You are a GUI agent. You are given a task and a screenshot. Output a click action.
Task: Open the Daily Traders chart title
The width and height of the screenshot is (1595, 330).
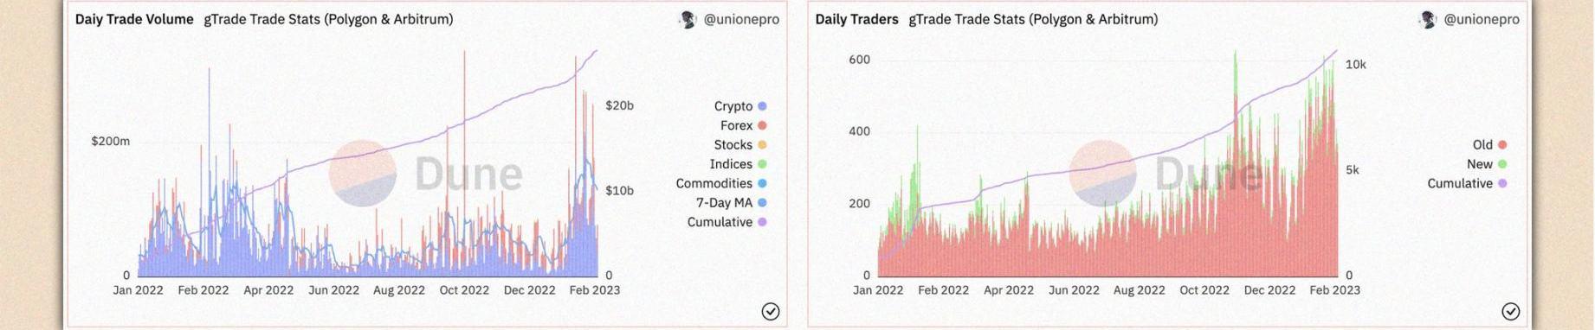pyautogui.click(x=856, y=19)
